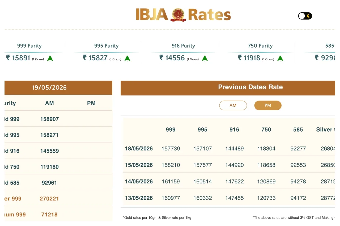Click the 157577 value for 15/05/2026
340x226 pixels.
click(x=203, y=165)
